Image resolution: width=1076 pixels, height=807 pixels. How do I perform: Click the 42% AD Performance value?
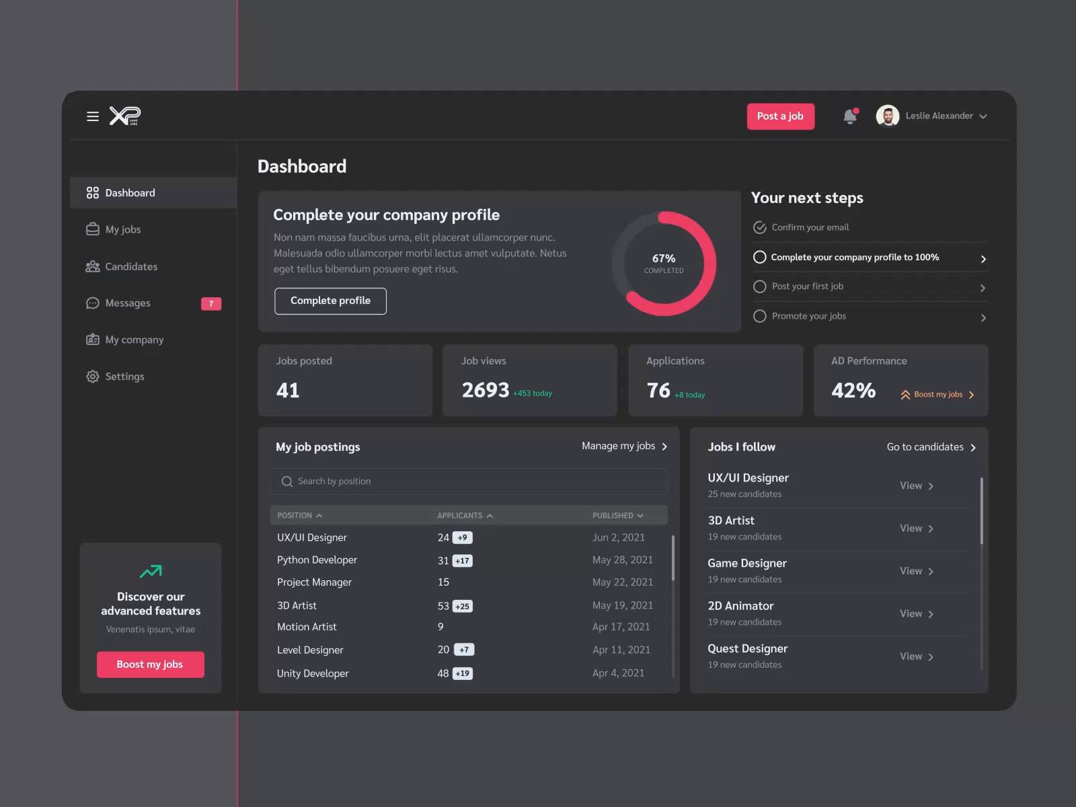pyautogui.click(x=853, y=390)
